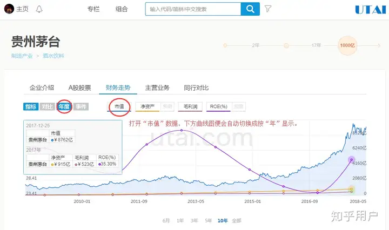Open notifications bell icon
The image size is (389, 230).
(x=39, y=9)
